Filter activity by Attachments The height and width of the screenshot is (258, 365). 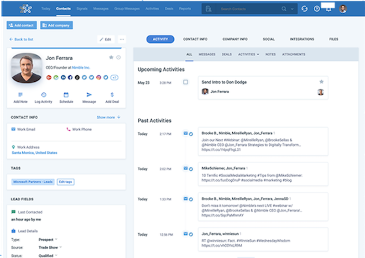coord(293,54)
